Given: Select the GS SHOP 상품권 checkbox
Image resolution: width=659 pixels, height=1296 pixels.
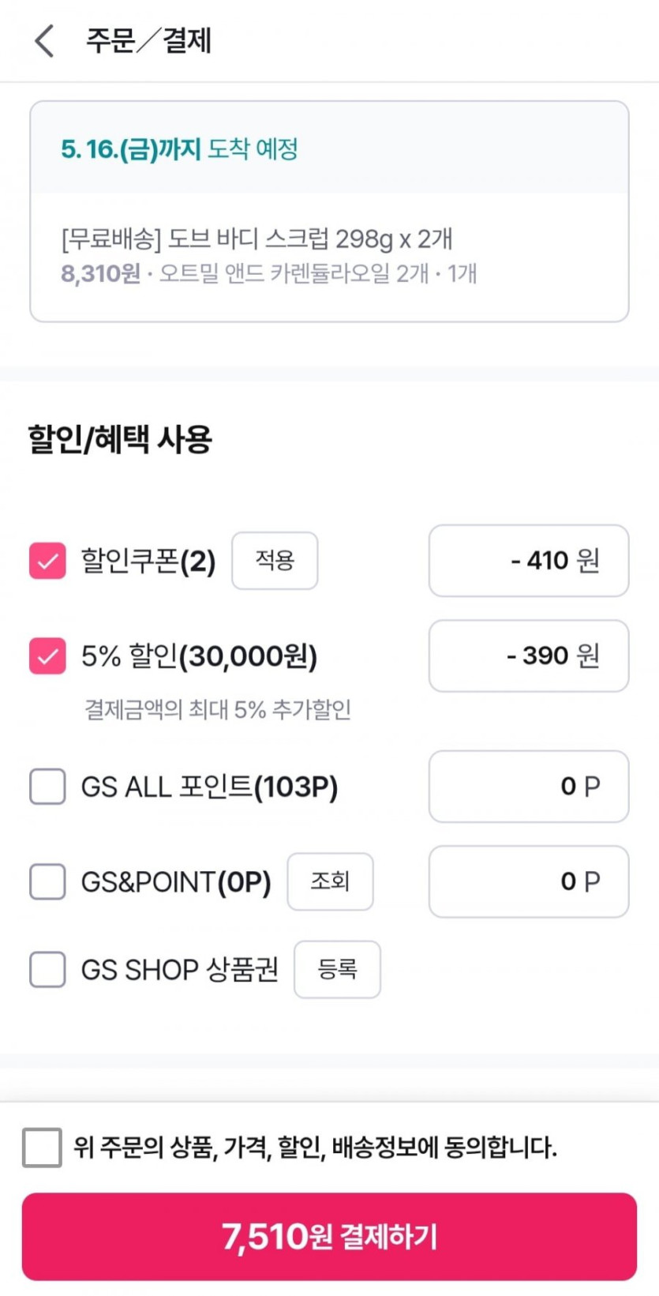Looking at the screenshot, I should point(47,969).
